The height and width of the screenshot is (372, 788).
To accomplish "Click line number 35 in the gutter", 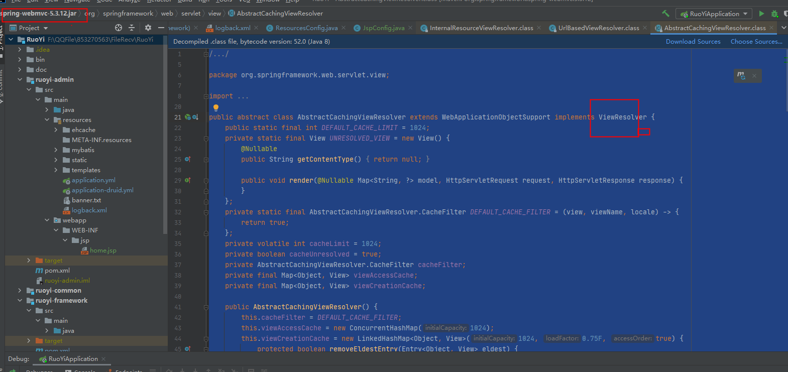I will pyautogui.click(x=178, y=243).
